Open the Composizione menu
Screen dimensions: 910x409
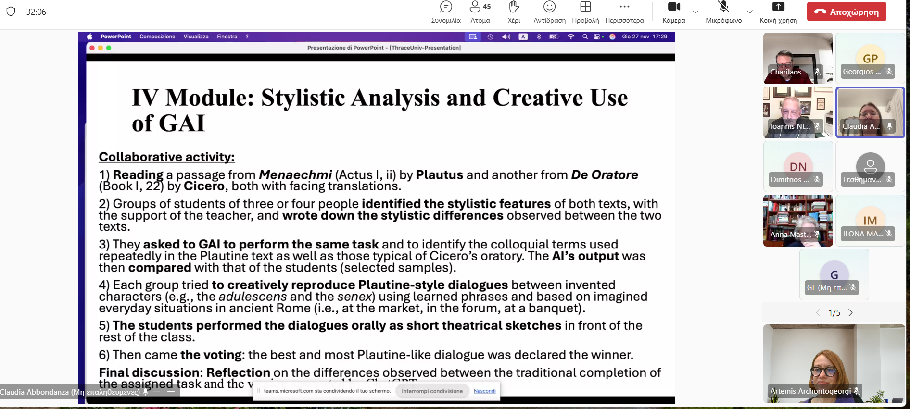[157, 37]
